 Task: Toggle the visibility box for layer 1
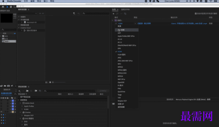[x=1, y=101]
